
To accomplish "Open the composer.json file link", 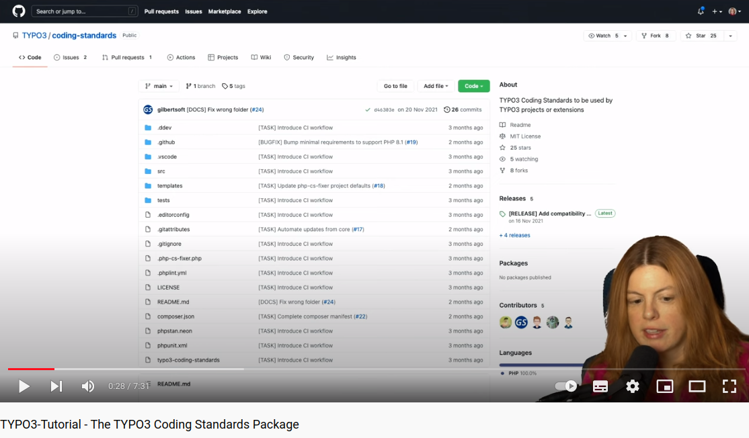I will [x=175, y=316].
